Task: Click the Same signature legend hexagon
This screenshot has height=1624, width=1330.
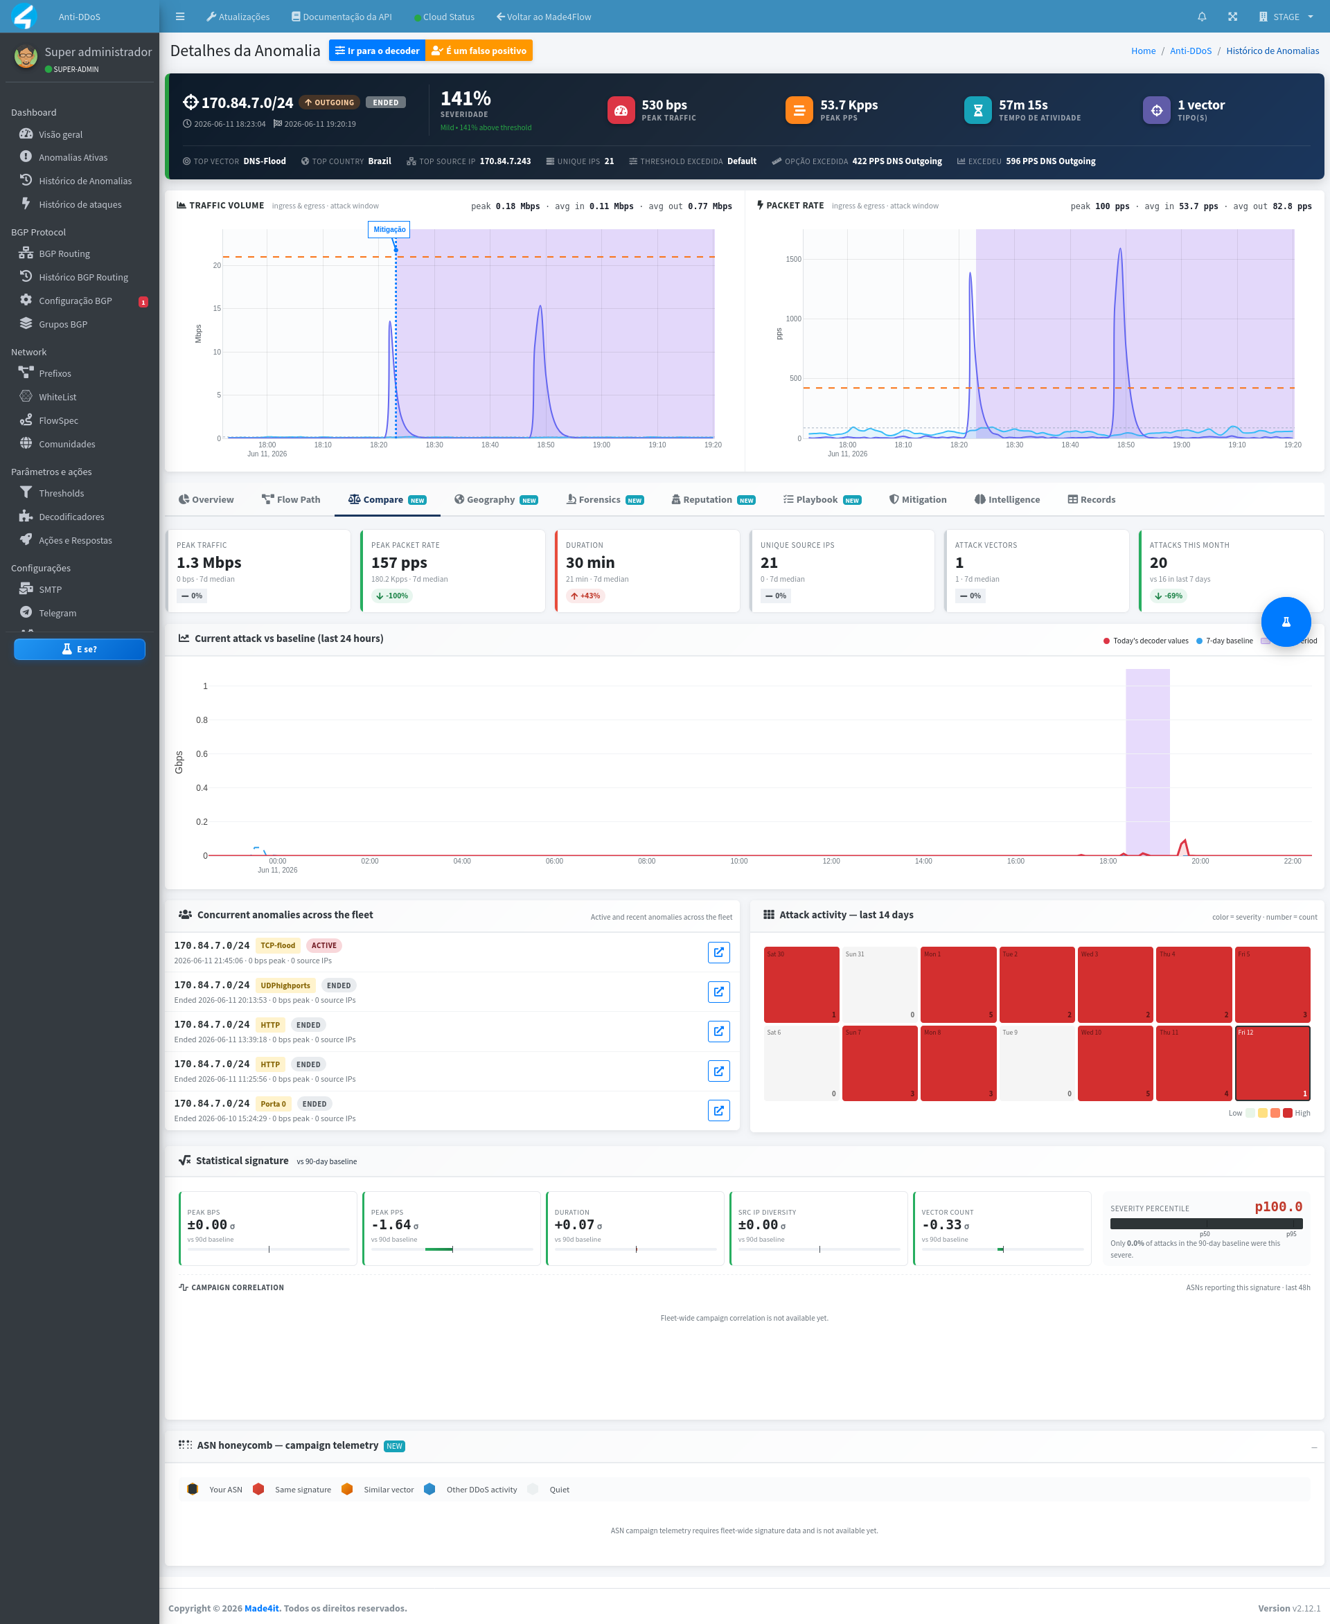Action: (258, 1489)
